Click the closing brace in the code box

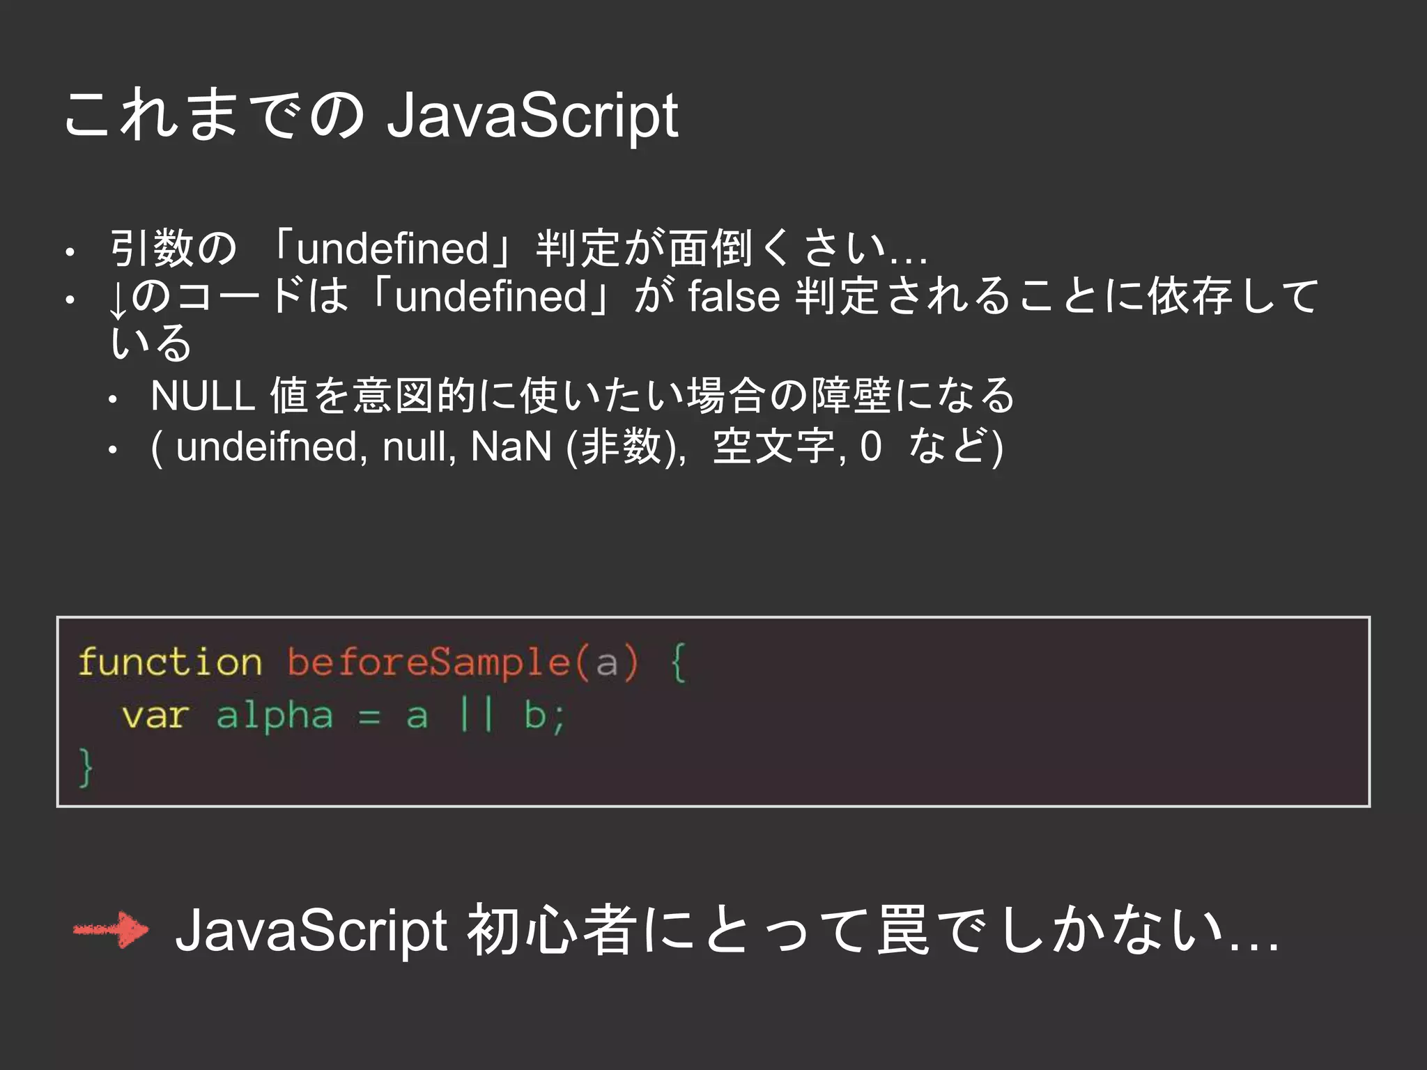coord(86,768)
